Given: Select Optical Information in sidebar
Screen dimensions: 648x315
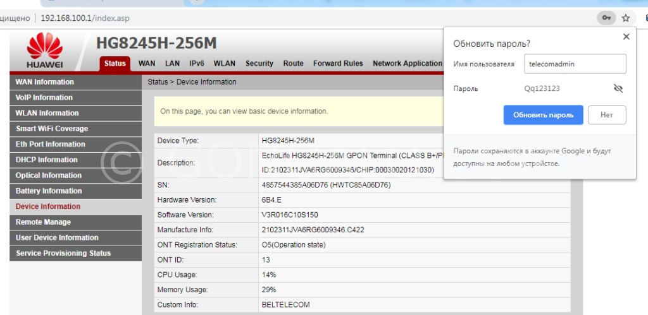Looking at the screenshot, I should point(76,175).
